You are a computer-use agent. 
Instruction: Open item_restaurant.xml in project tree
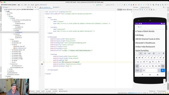pyautogui.click(x=20, y=48)
